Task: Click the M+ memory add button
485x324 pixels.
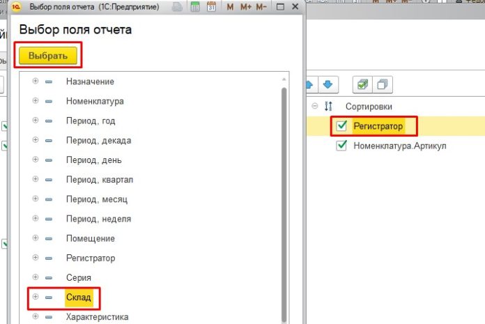Action: click(246, 8)
